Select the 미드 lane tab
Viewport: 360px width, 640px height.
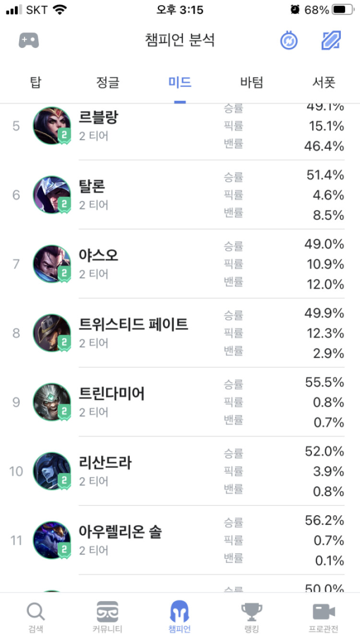pos(180,83)
